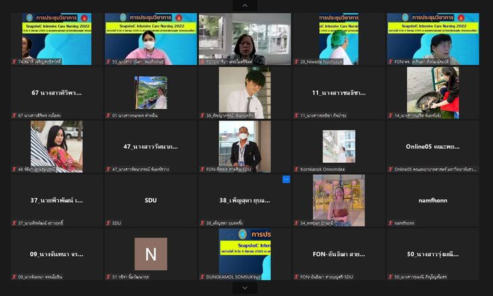Click the large '38_เพ็ญสุดา' name text

(x=245, y=200)
